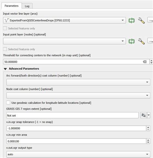This screenshot has height=158, width=153.
Task: Switch to the Log tab
Action: click(x=27, y=6)
